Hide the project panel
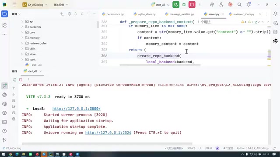This screenshot has height=157, width=280. click(x=94, y=14)
